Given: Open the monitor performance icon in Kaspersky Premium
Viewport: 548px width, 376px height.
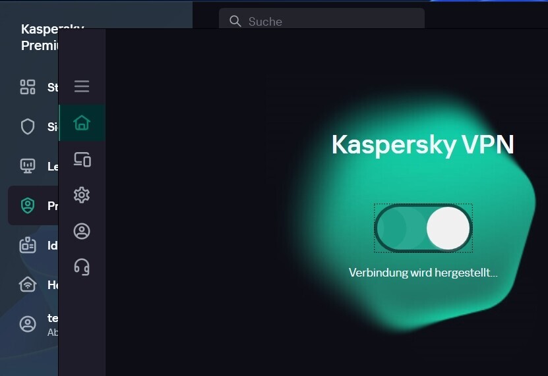Looking at the screenshot, I should [x=28, y=166].
